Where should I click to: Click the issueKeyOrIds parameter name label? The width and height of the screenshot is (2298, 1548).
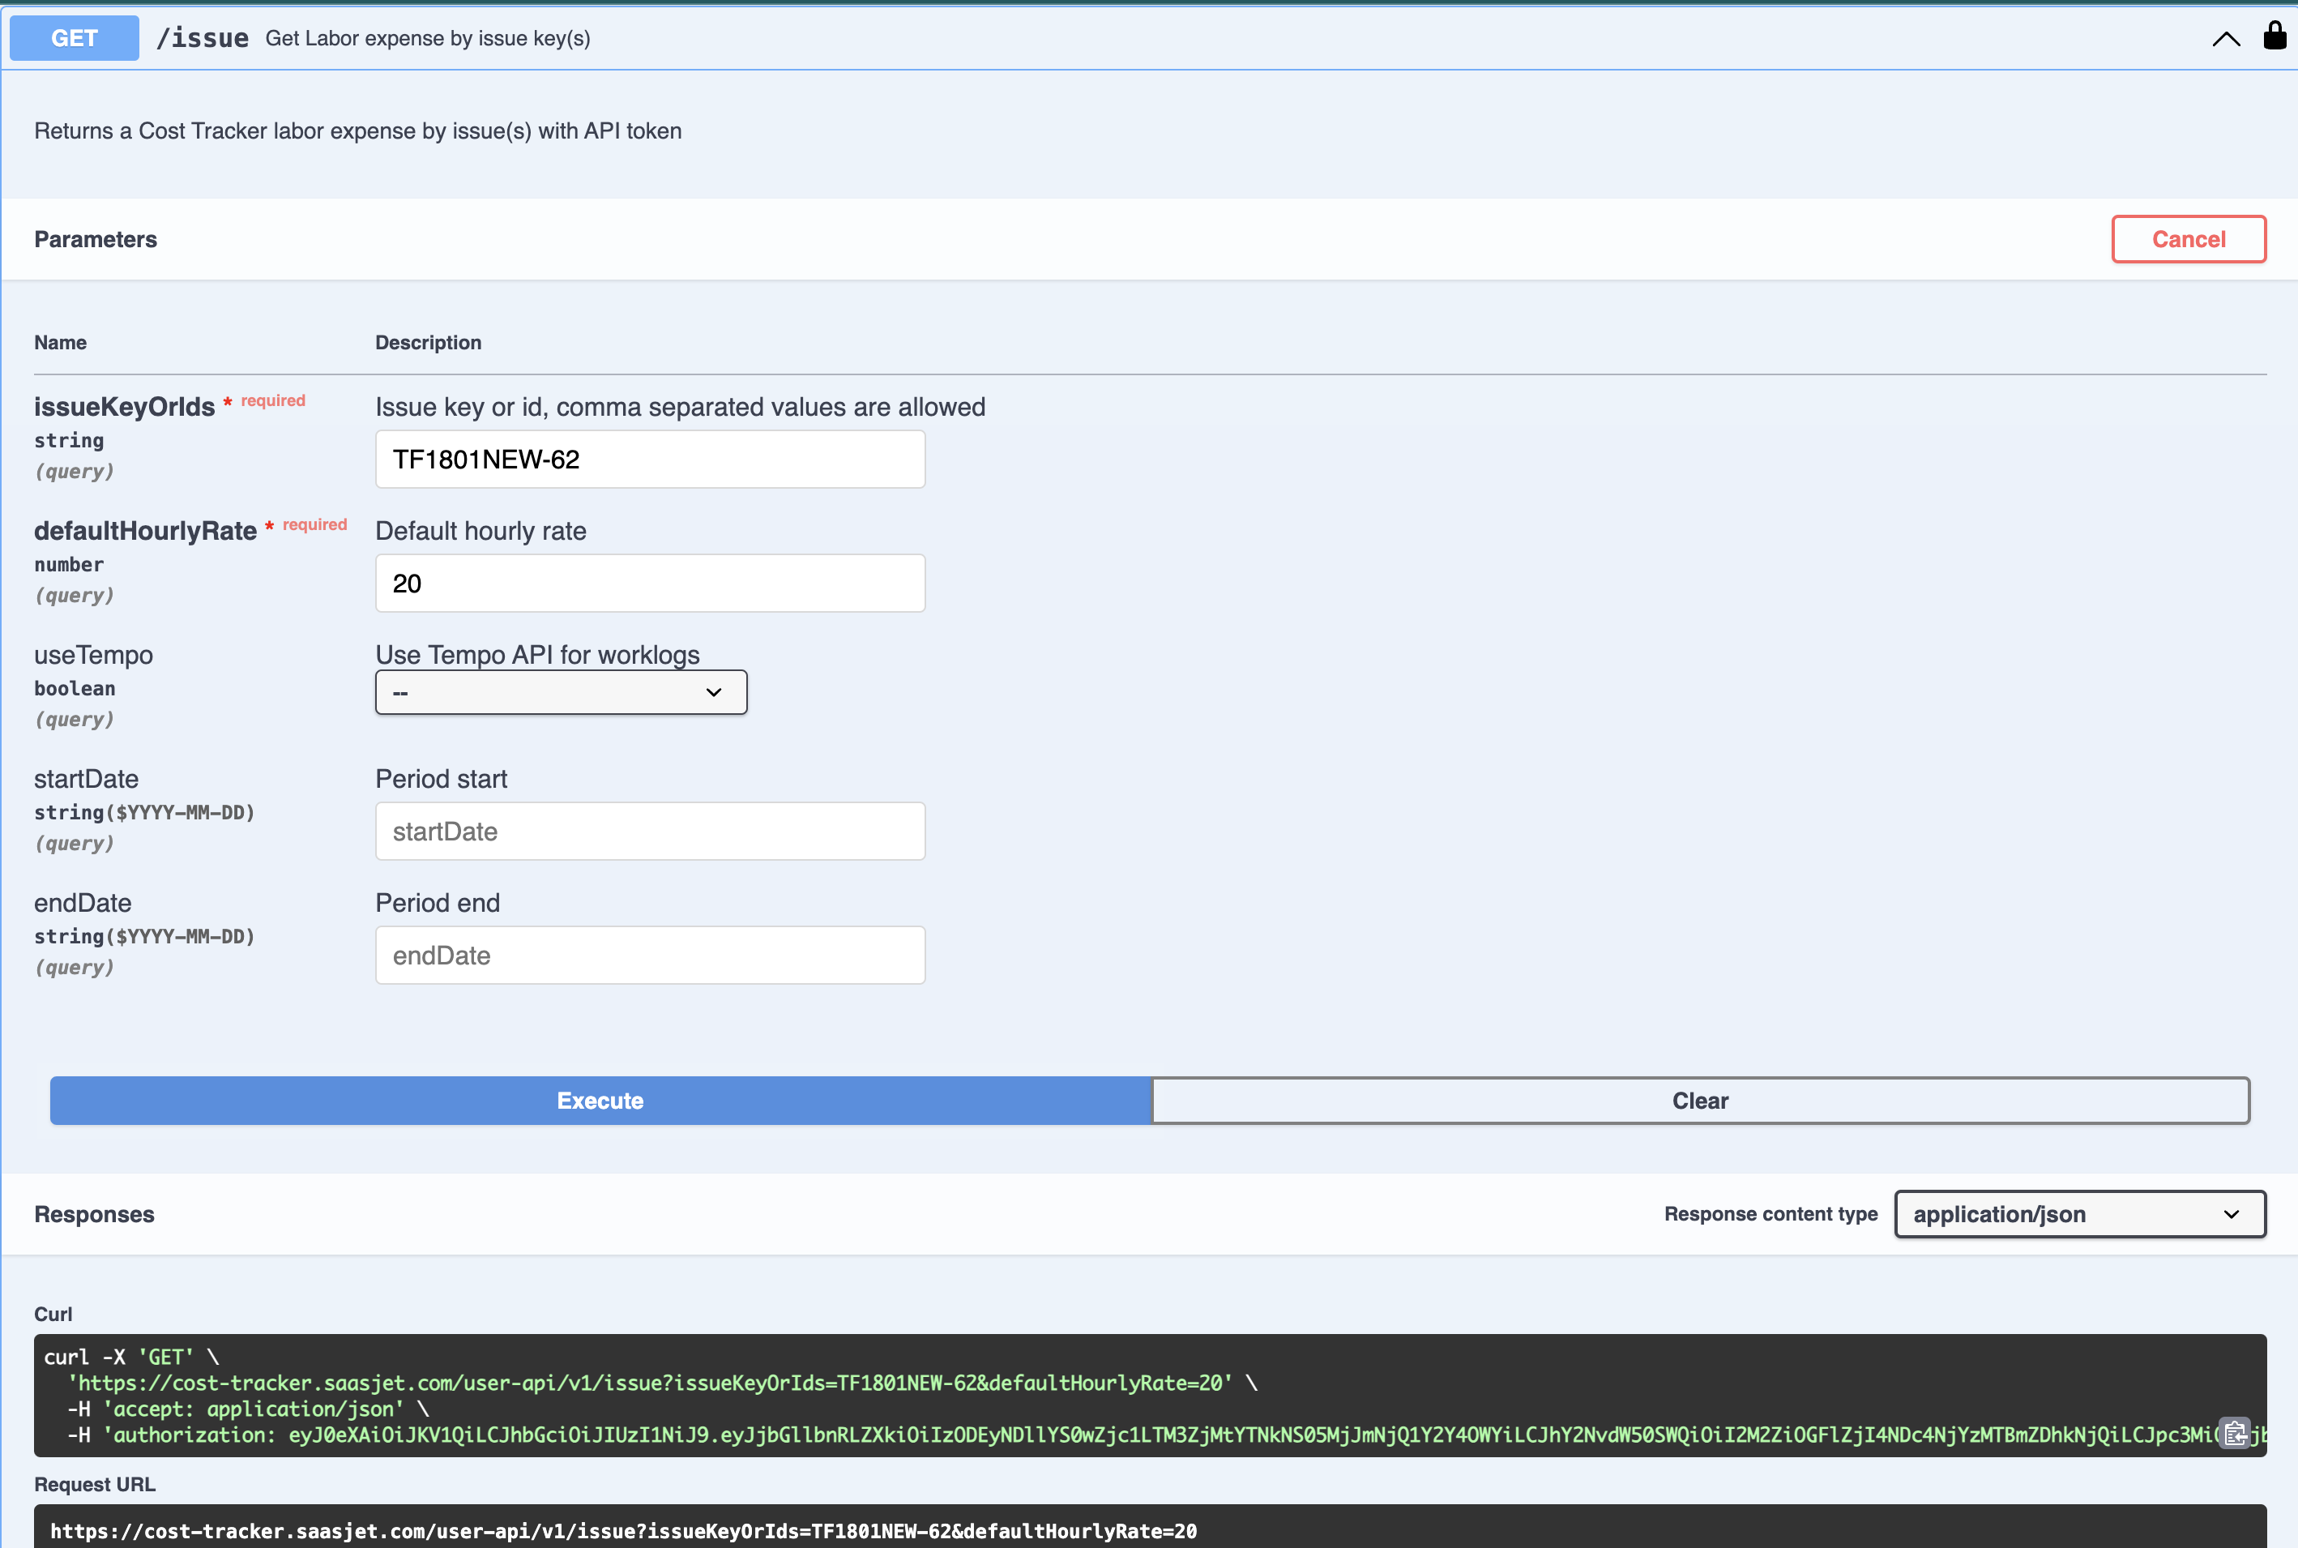[x=124, y=407]
